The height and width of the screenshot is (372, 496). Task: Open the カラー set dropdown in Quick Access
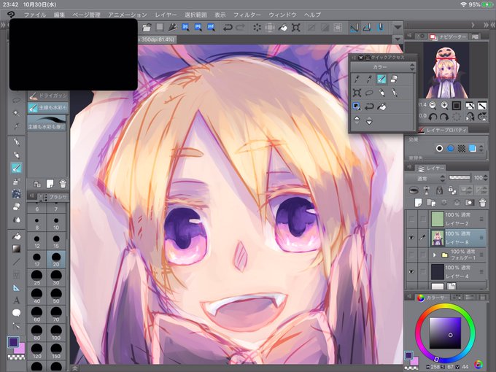pyautogui.click(x=383, y=67)
